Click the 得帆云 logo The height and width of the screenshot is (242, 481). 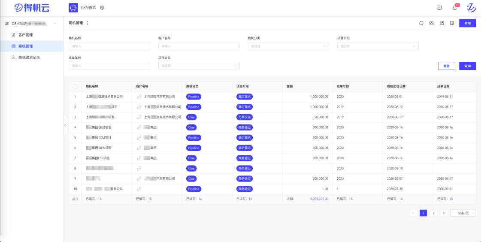click(x=32, y=8)
